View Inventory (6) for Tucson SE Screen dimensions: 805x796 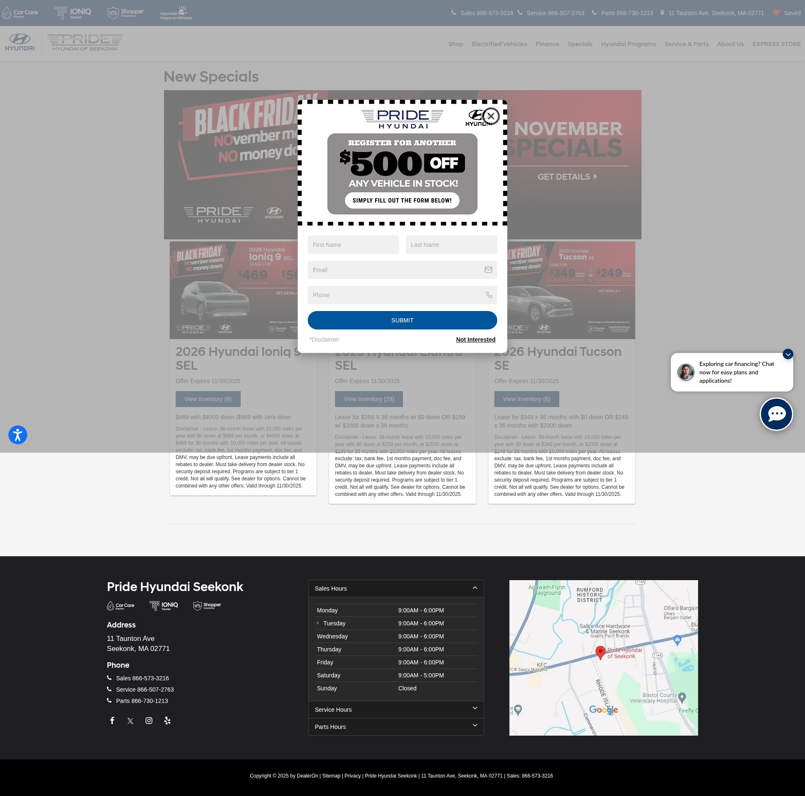pos(527,399)
